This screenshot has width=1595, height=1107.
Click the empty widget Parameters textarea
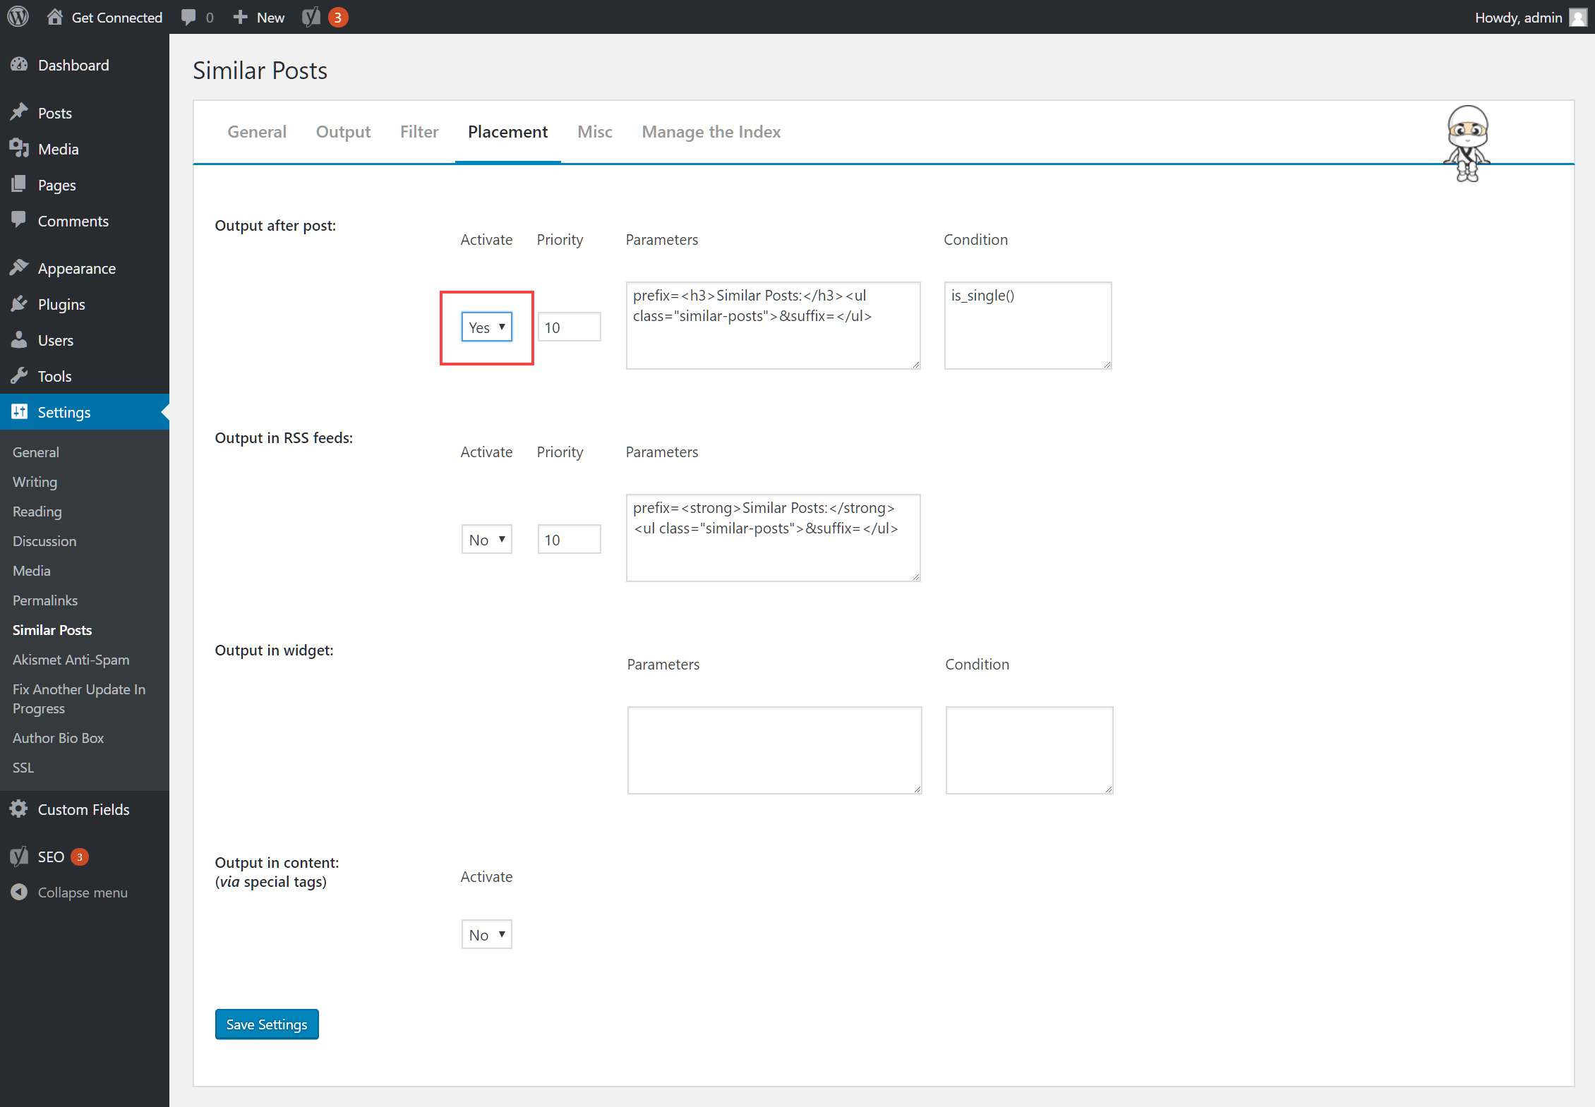point(775,750)
